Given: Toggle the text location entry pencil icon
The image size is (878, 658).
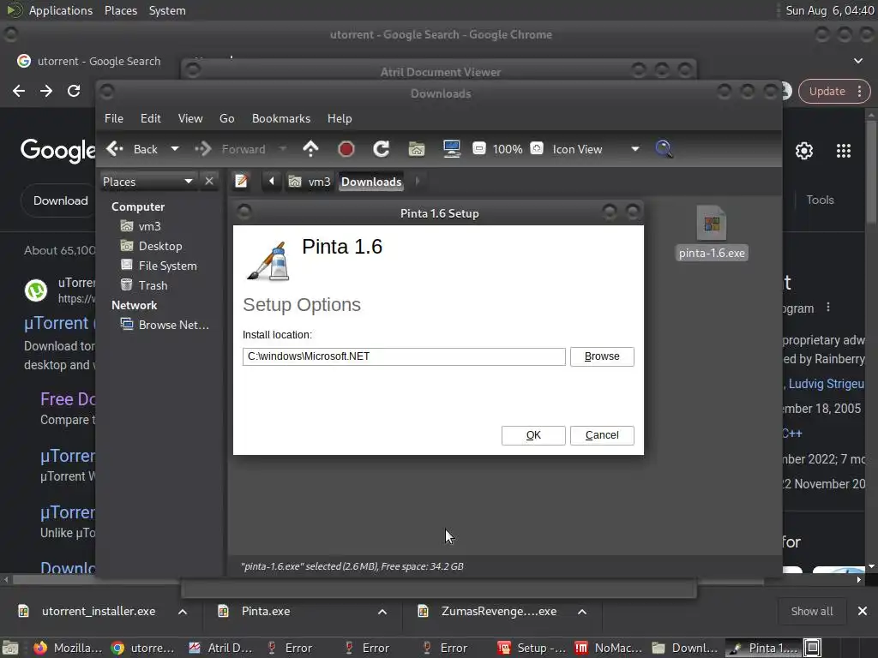Looking at the screenshot, I should point(241,182).
